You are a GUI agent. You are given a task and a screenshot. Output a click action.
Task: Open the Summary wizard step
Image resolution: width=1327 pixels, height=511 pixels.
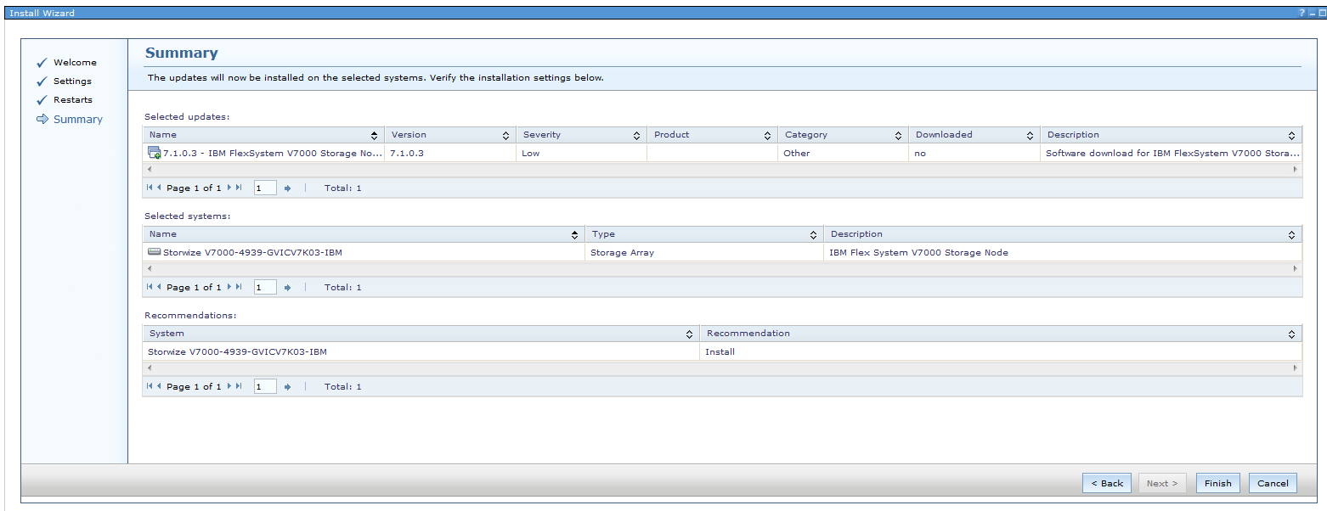click(x=78, y=119)
